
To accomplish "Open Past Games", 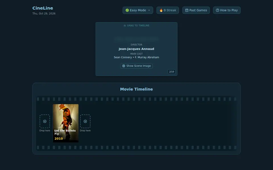I will [196, 10].
